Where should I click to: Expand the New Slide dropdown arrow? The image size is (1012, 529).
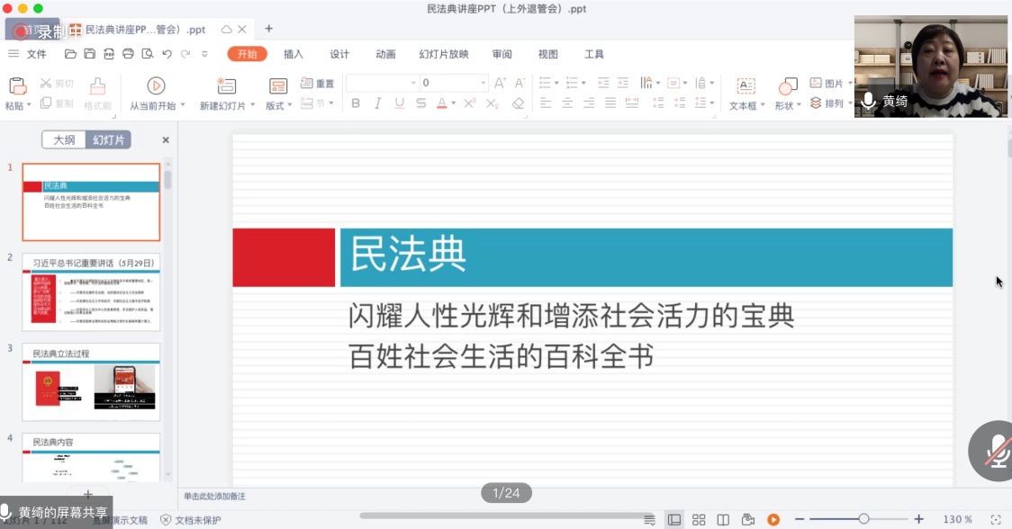click(252, 105)
